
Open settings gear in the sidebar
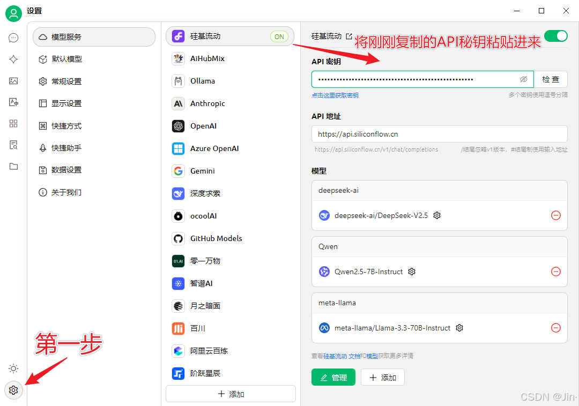click(13, 390)
